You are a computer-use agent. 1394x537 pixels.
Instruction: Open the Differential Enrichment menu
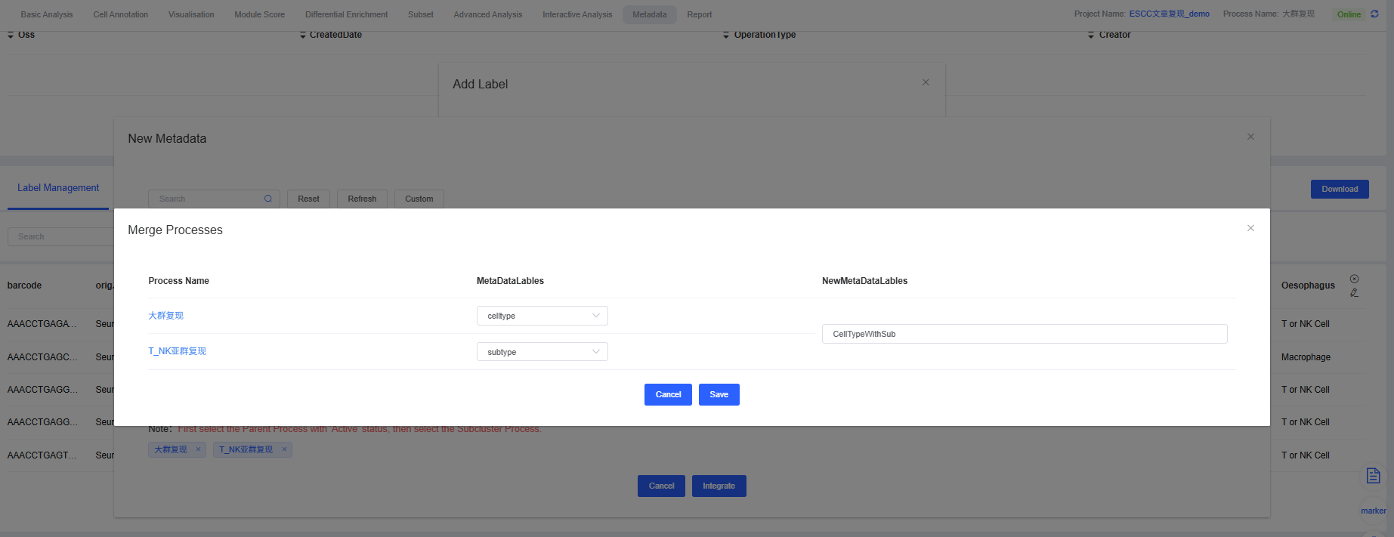point(346,14)
